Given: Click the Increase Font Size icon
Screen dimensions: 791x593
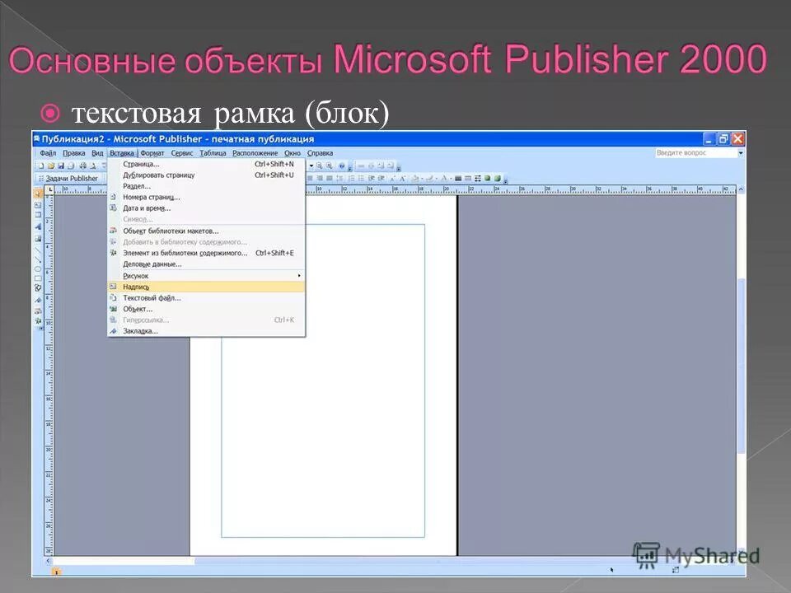Looking at the screenshot, I should point(403,178).
